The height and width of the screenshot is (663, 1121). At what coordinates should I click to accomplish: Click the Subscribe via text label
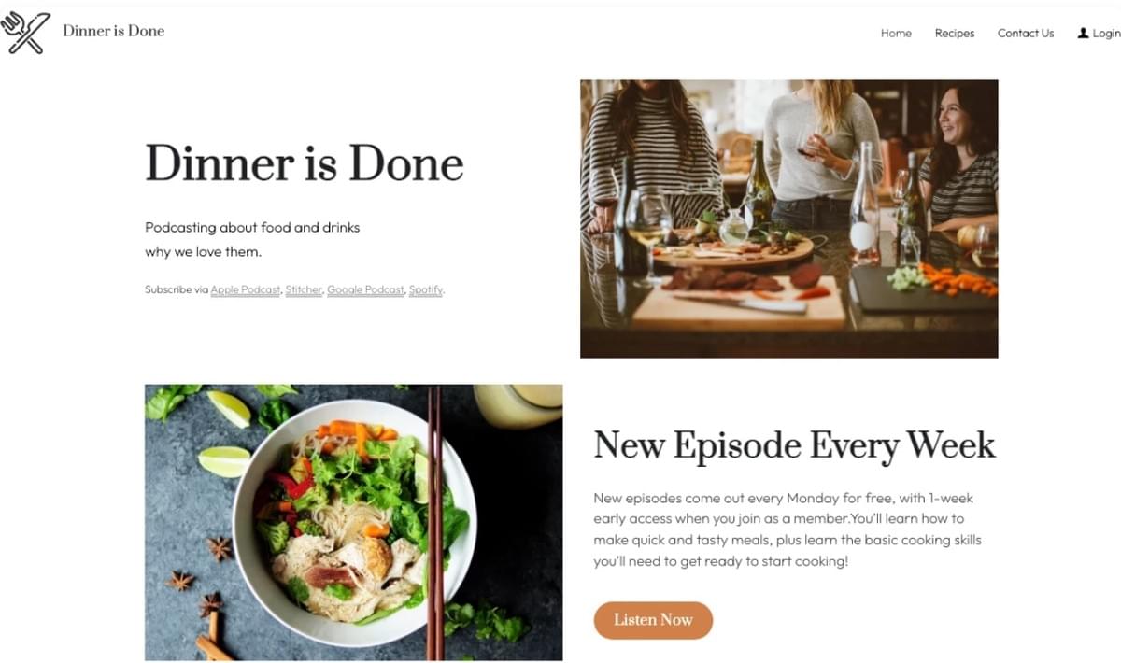177,289
